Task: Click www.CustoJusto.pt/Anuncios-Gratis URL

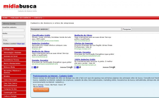Action: (45, 41)
